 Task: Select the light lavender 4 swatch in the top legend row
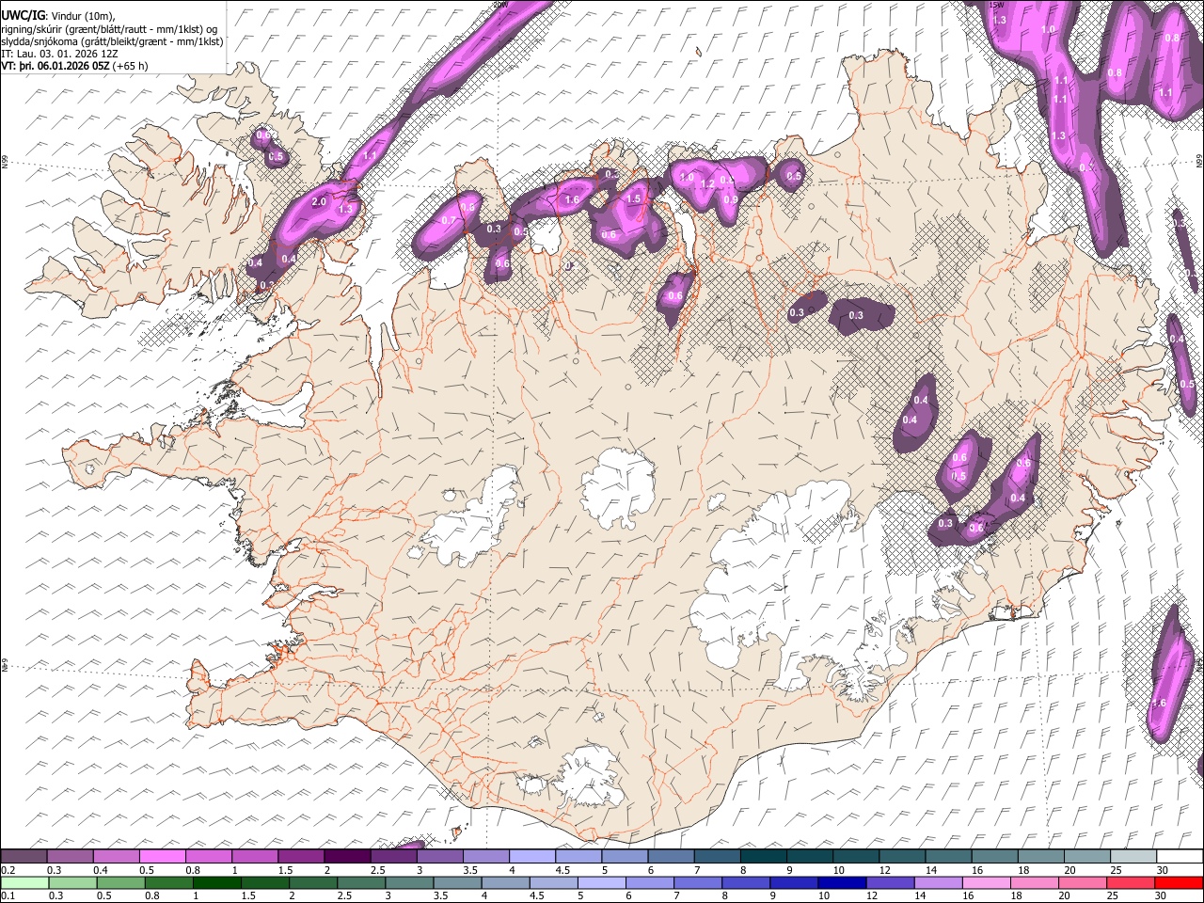click(x=532, y=856)
